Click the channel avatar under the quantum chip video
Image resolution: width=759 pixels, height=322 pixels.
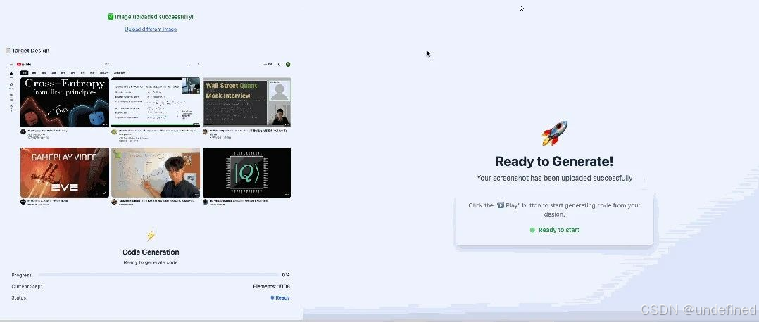click(x=206, y=202)
